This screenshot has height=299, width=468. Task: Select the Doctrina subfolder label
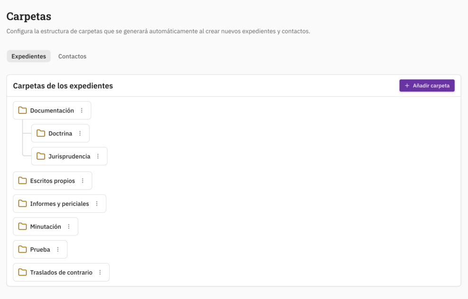pos(60,133)
